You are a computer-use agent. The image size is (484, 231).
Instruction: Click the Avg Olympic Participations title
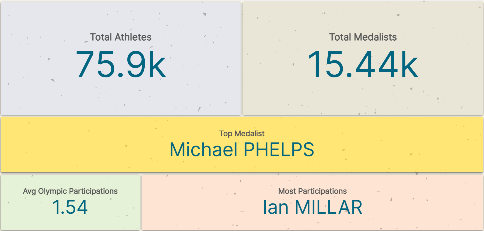tap(70, 191)
